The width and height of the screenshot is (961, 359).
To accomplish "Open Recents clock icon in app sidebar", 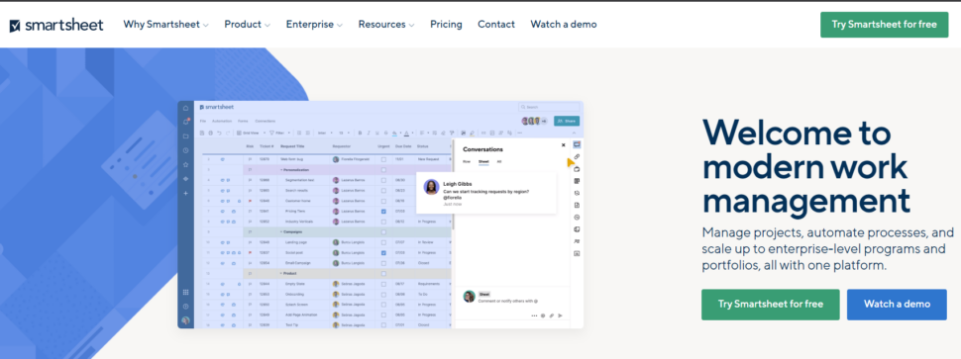I will pyautogui.click(x=185, y=150).
